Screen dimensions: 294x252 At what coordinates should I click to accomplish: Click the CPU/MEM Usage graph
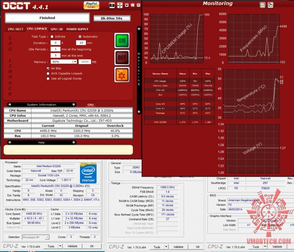click(x=177, y=39)
